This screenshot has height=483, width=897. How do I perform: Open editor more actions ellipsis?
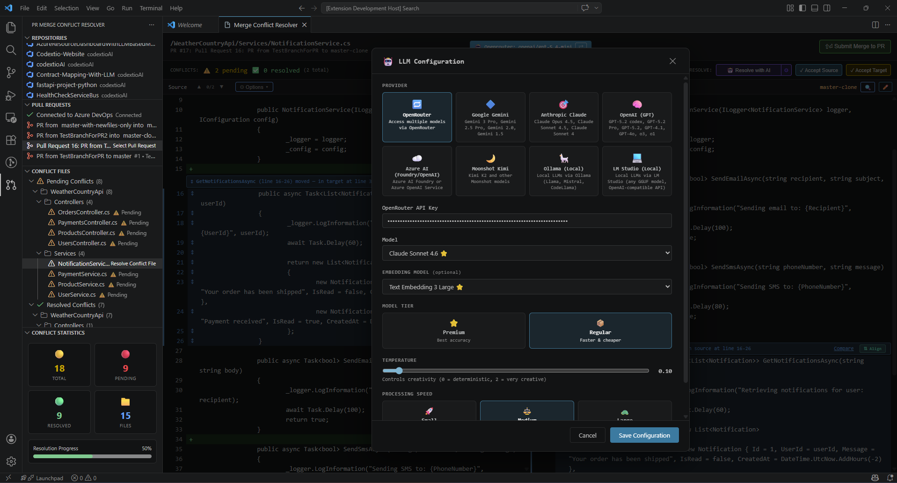click(x=888, y=25)
